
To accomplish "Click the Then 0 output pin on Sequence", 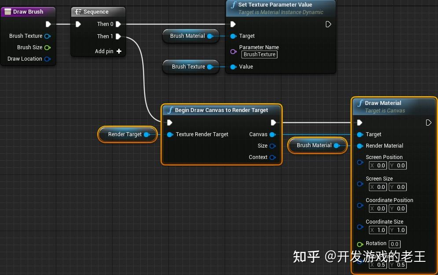I will click(117, 24).
